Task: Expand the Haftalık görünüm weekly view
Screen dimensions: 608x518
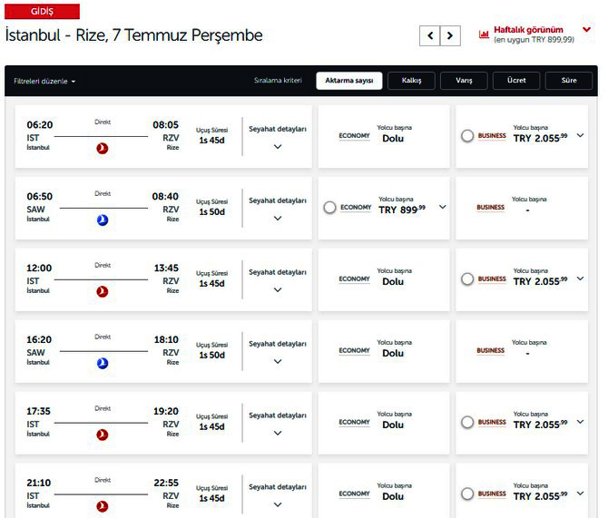Action: pos(586,30)
